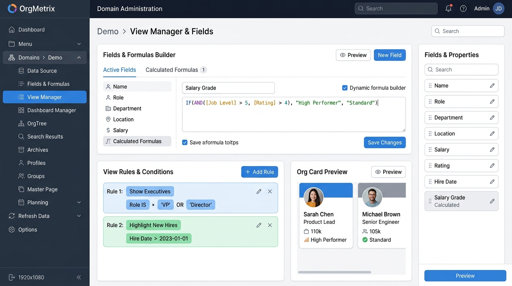Screen dimensions: 512x286
Task: Click the Add Rule button
Action: (x=259, y=172)
